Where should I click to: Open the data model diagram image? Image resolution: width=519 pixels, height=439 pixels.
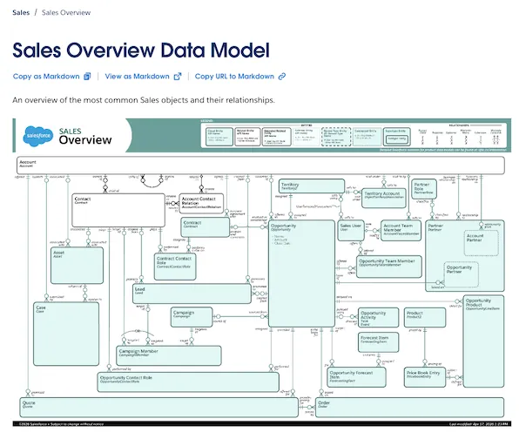[x=262, y=272]
